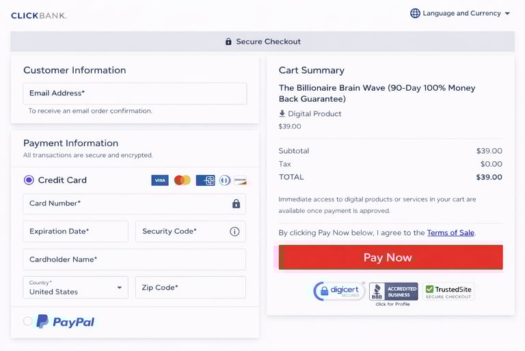Click the Zip Code field

190,287
